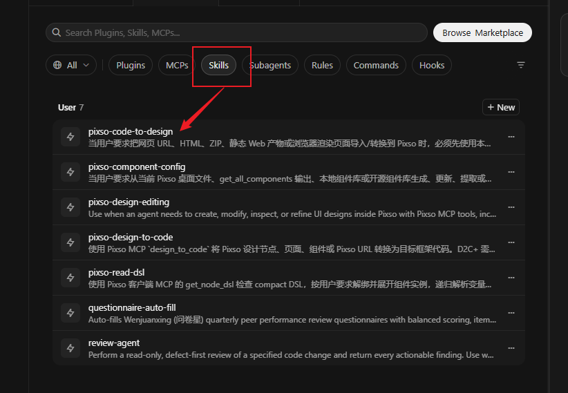Switch to the Rules filter
Viewport: 568px width, 393px height.
pos(322,65)
